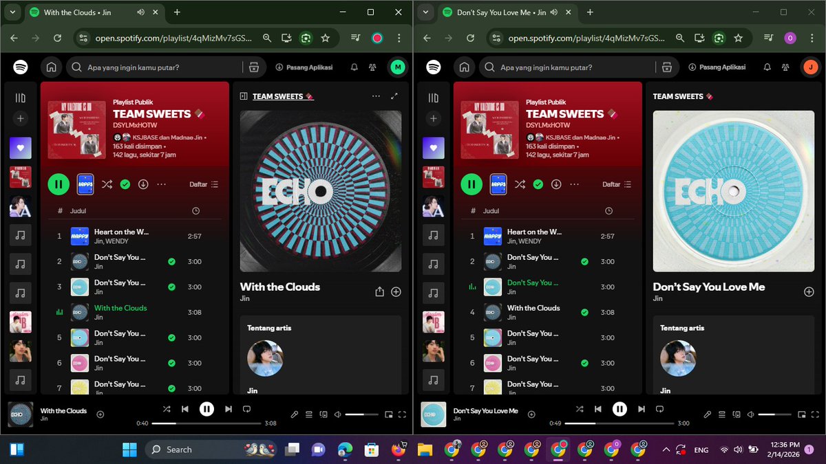Open the Daftar view dropdown in left window

(x=204, y=184)
